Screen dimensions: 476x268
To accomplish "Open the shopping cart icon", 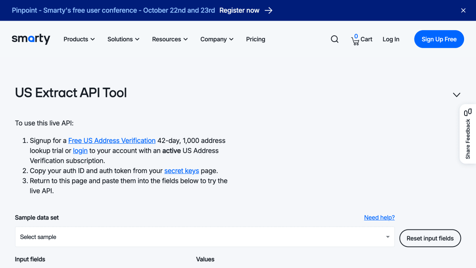I will (x=355, y=40).
